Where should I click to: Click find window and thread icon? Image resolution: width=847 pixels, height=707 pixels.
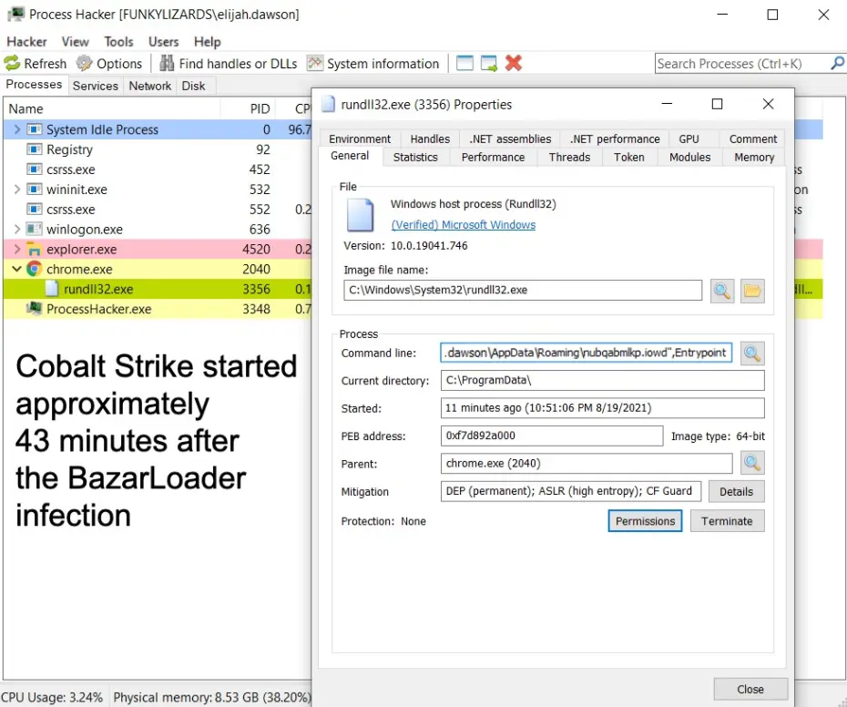(489, 63)
